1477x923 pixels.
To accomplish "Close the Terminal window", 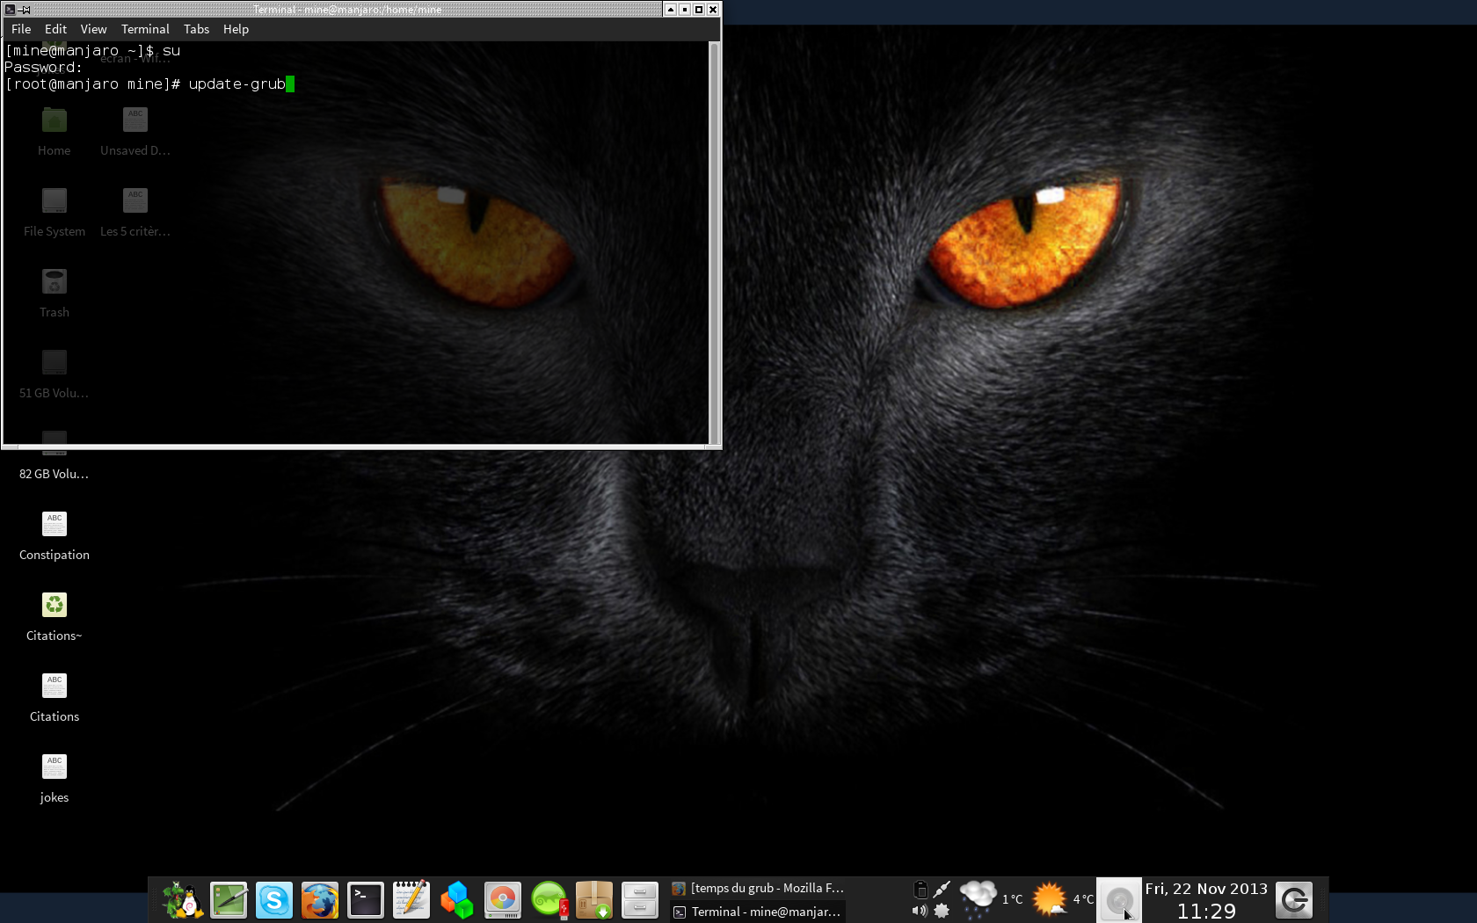I will [x=713, y=10].
